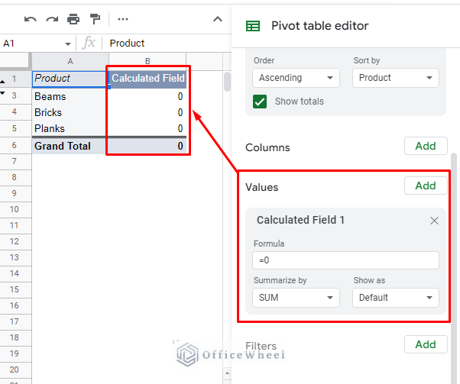Remove Calculated Field 1 with X
The image size is (460, 384).
click(434, 221)
